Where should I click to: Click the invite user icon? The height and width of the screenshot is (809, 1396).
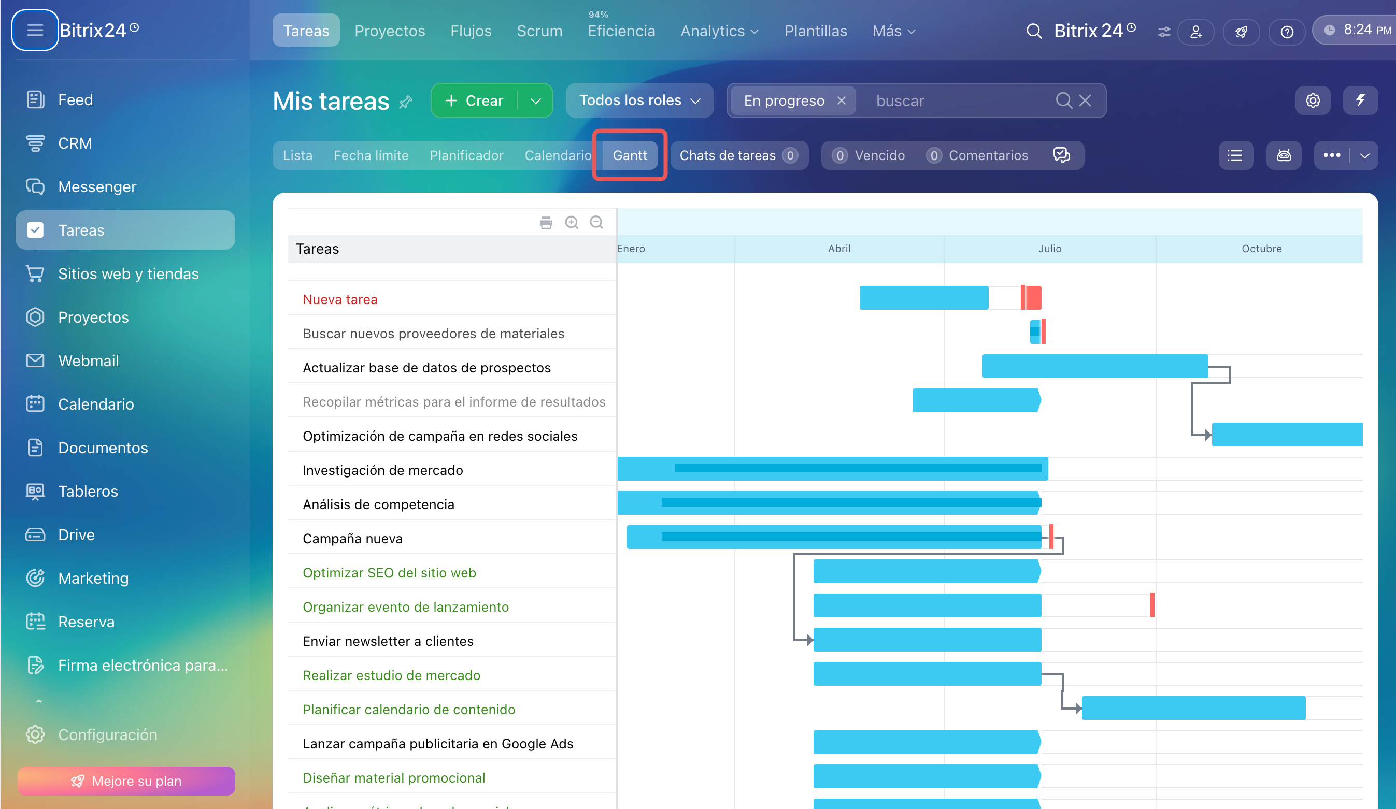pos(1196,32)
